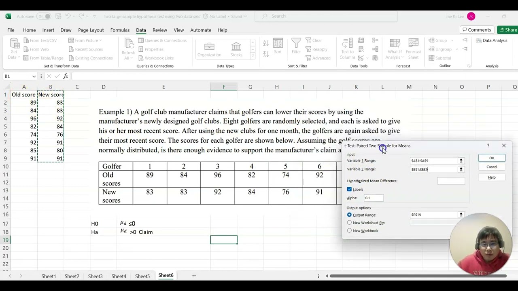Open Advanced filter options
Screen dimensions: 518x291
318,58
